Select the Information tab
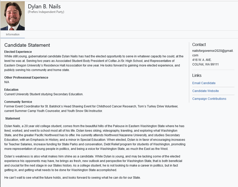This screenshot has height=187, width=238. coord(13,34)
